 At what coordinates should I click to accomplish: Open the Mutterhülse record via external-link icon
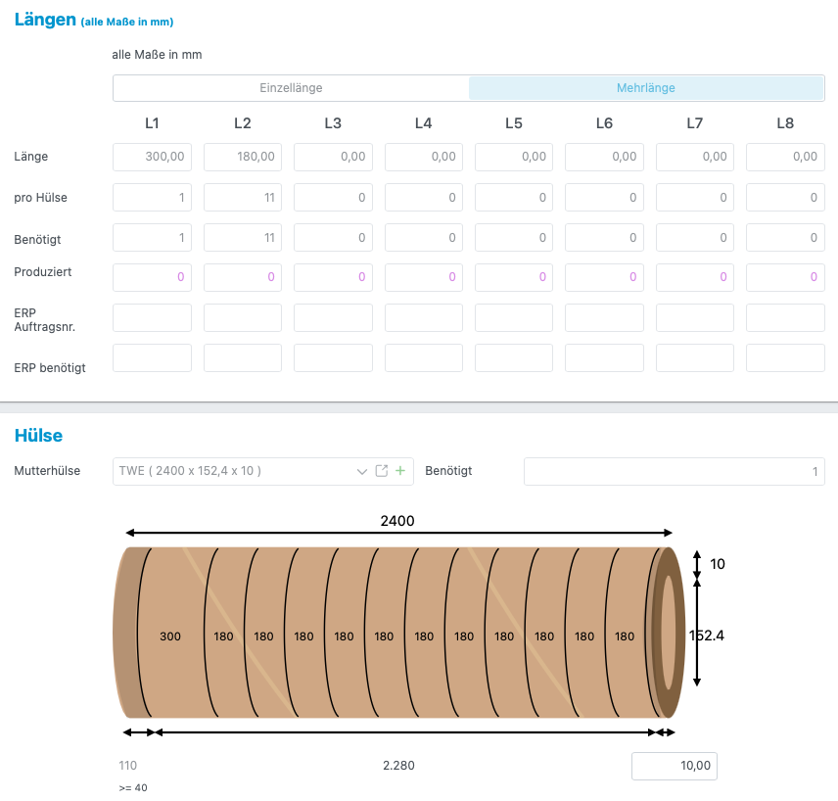click(382, 471)
